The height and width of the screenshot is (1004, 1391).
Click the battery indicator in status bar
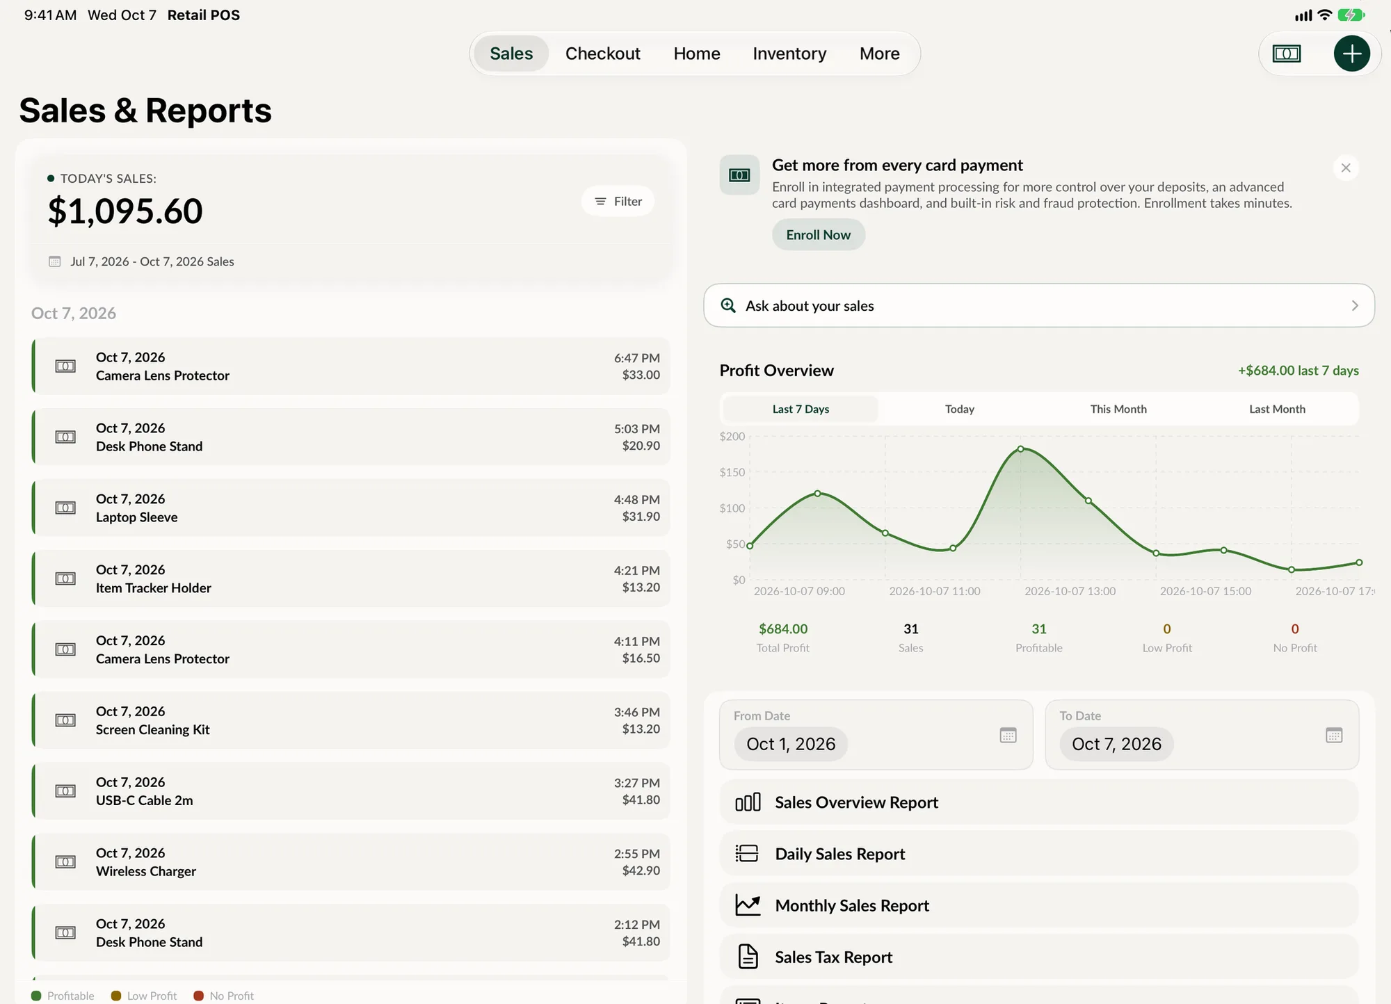click(1351, 15)
